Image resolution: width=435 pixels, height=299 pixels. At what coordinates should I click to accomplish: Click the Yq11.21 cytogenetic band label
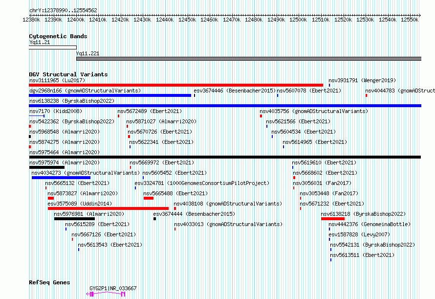(x=40, y=42)
